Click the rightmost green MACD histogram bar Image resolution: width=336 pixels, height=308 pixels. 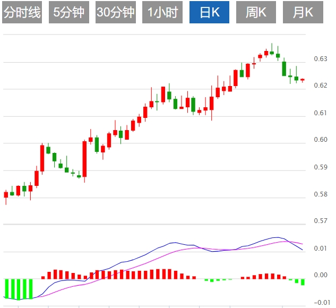tap(303, 281)
